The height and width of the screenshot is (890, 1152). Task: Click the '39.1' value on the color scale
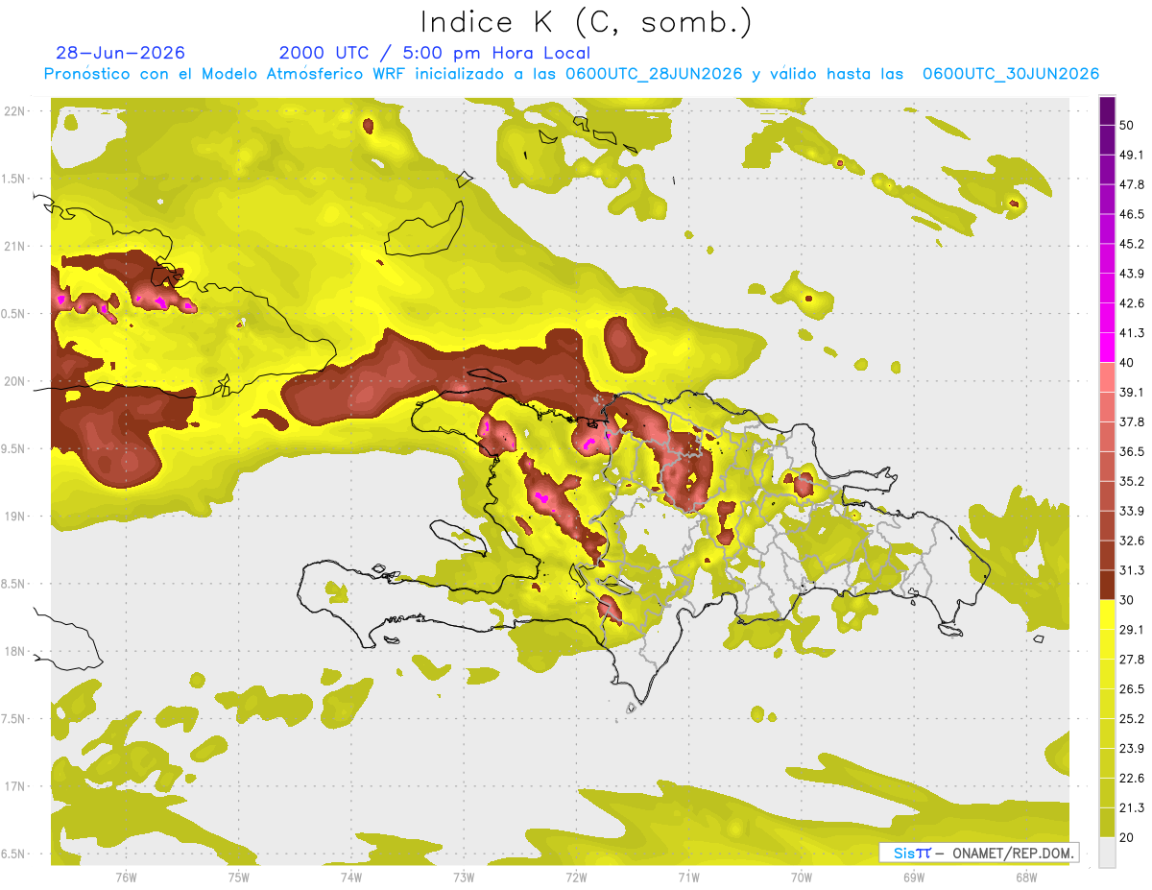(1132, 392)
